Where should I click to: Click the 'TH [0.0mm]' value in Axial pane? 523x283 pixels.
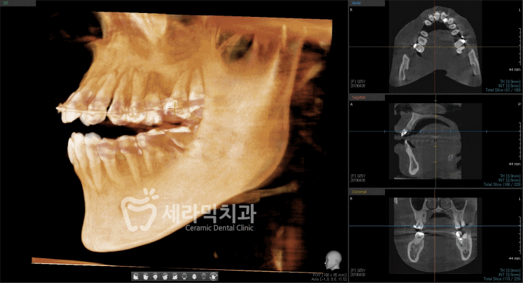(x=510, y=82)
